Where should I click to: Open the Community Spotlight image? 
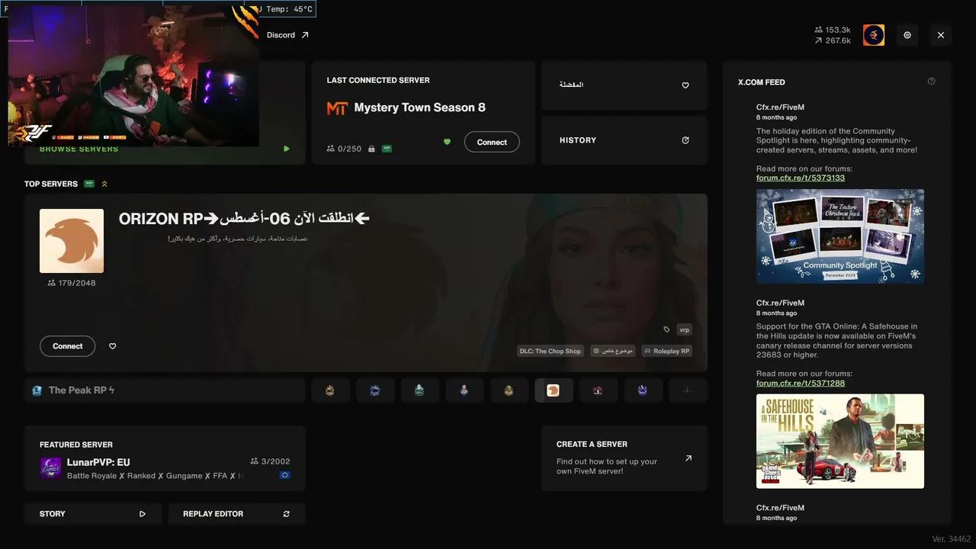click(x=840, y=236)
